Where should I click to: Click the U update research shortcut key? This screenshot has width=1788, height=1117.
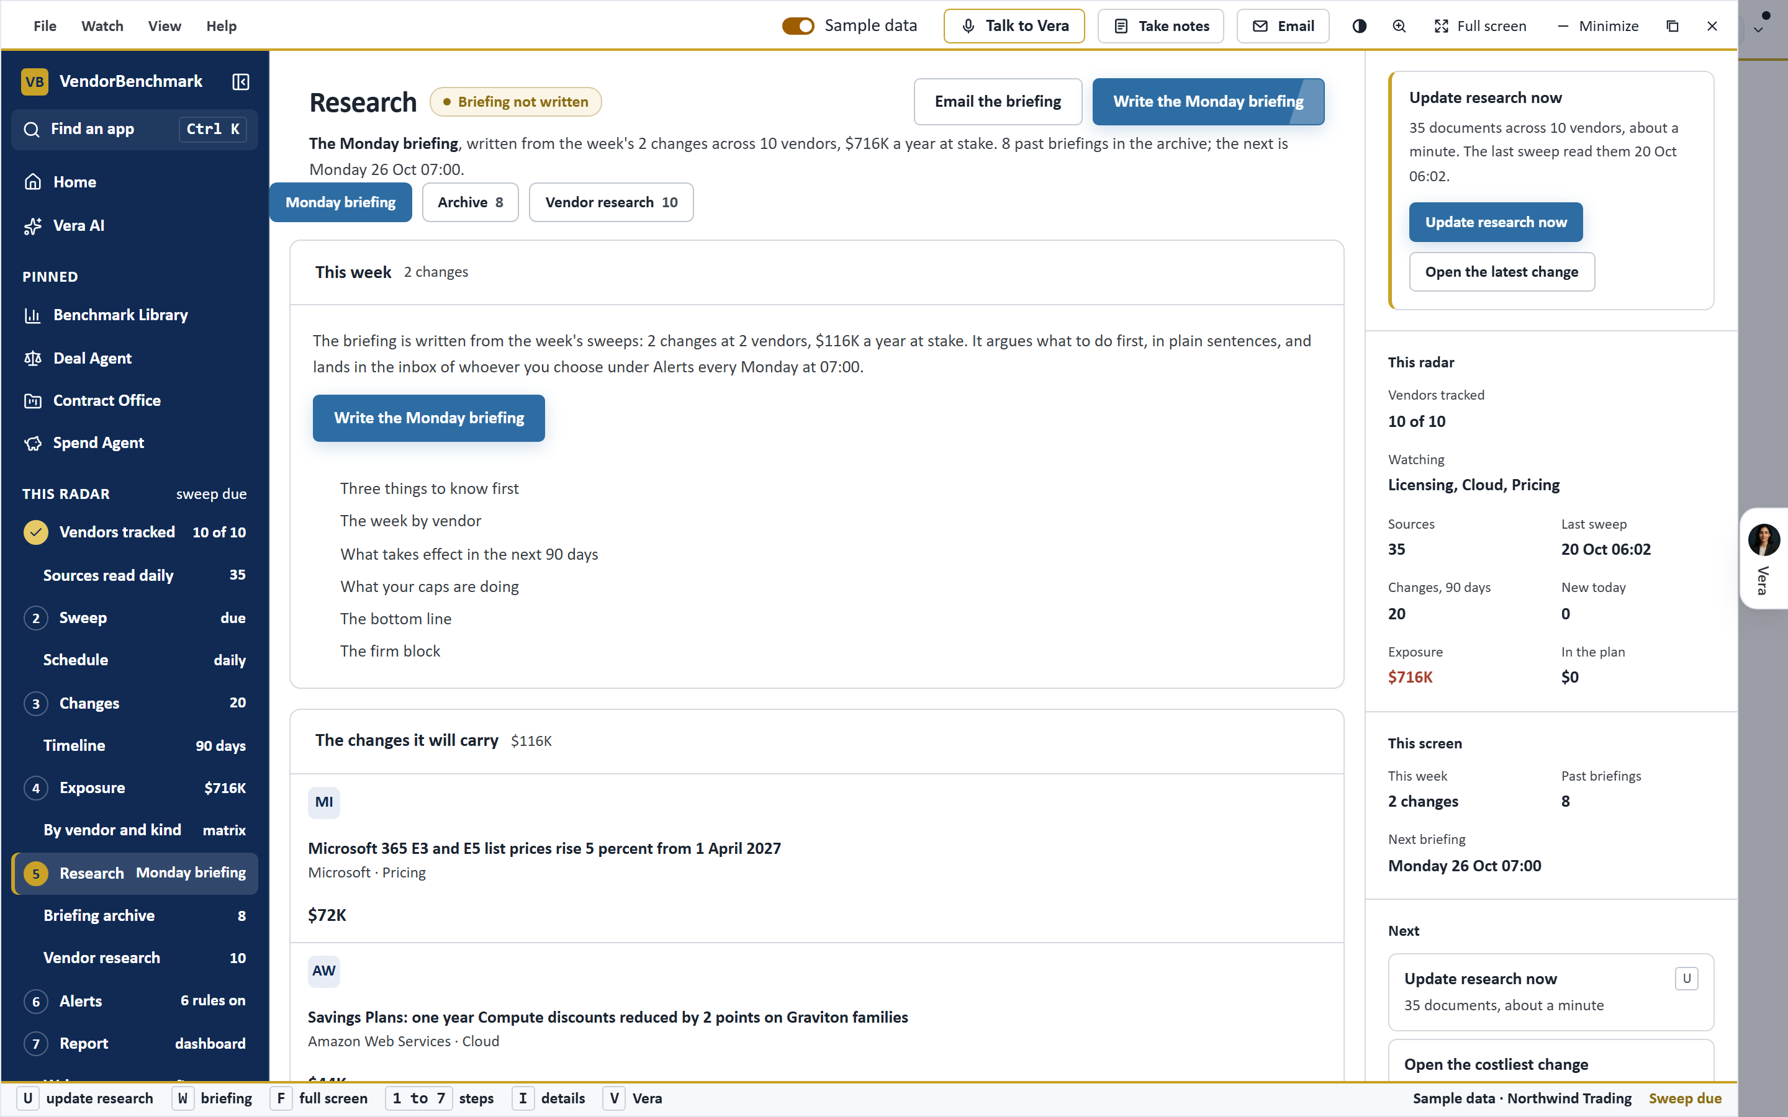click(28, 1098)
